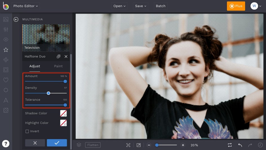This screenshot has width=266, height=150.
Task: Open the Overlays heart sidebar icon
Action: click(x=6, y=80)
